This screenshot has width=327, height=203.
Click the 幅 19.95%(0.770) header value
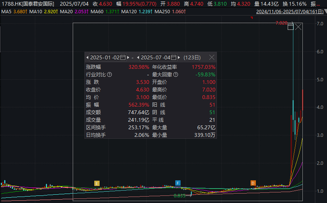pyautogui.click(x=136, y=4)
